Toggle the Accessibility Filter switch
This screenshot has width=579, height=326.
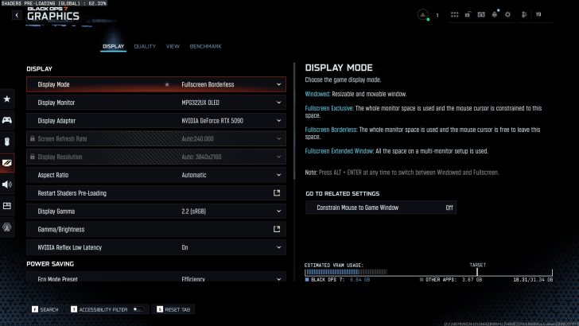click(138, 309)
